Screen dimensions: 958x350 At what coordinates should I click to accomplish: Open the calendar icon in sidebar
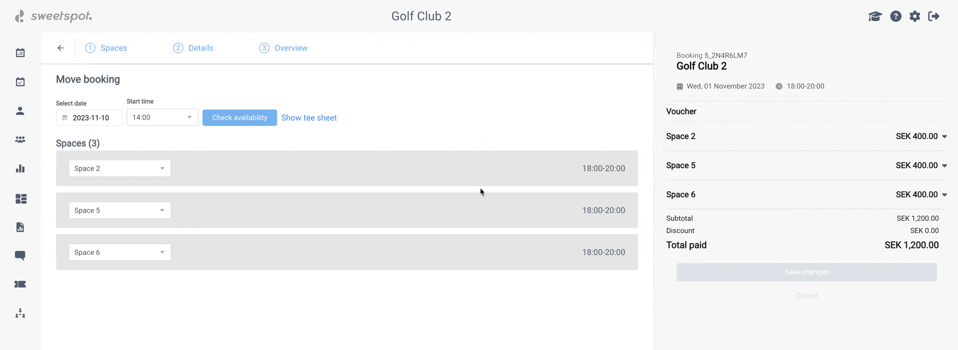click(x=20, y=53)
